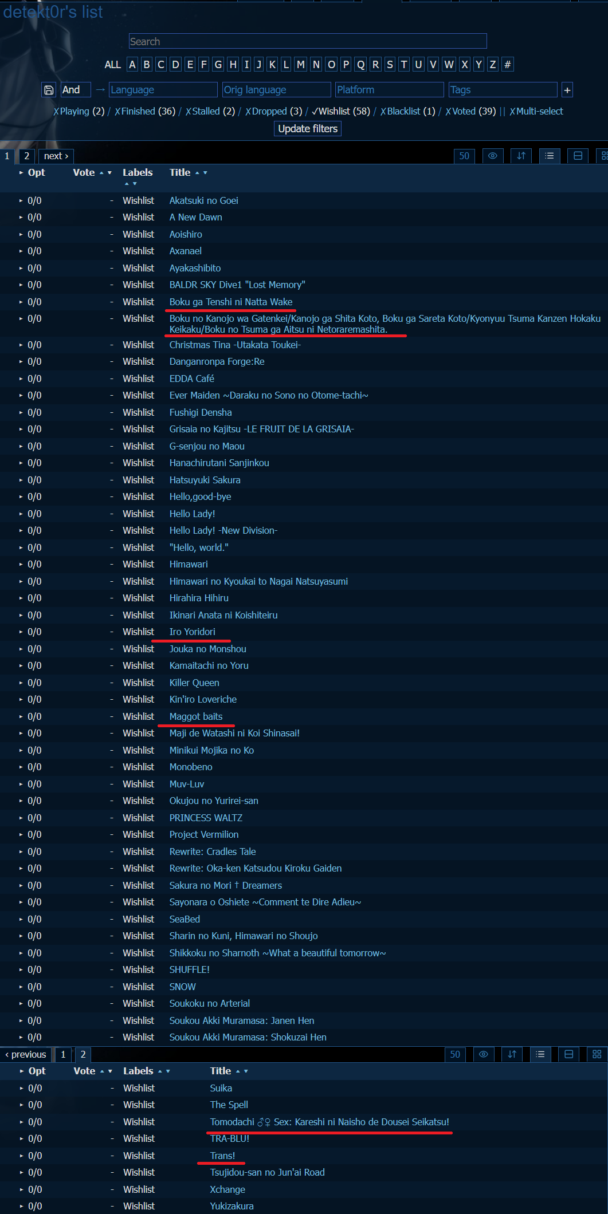Select current page 2 beside previous link
608x1214 pixels.
tap(83, 1054)
